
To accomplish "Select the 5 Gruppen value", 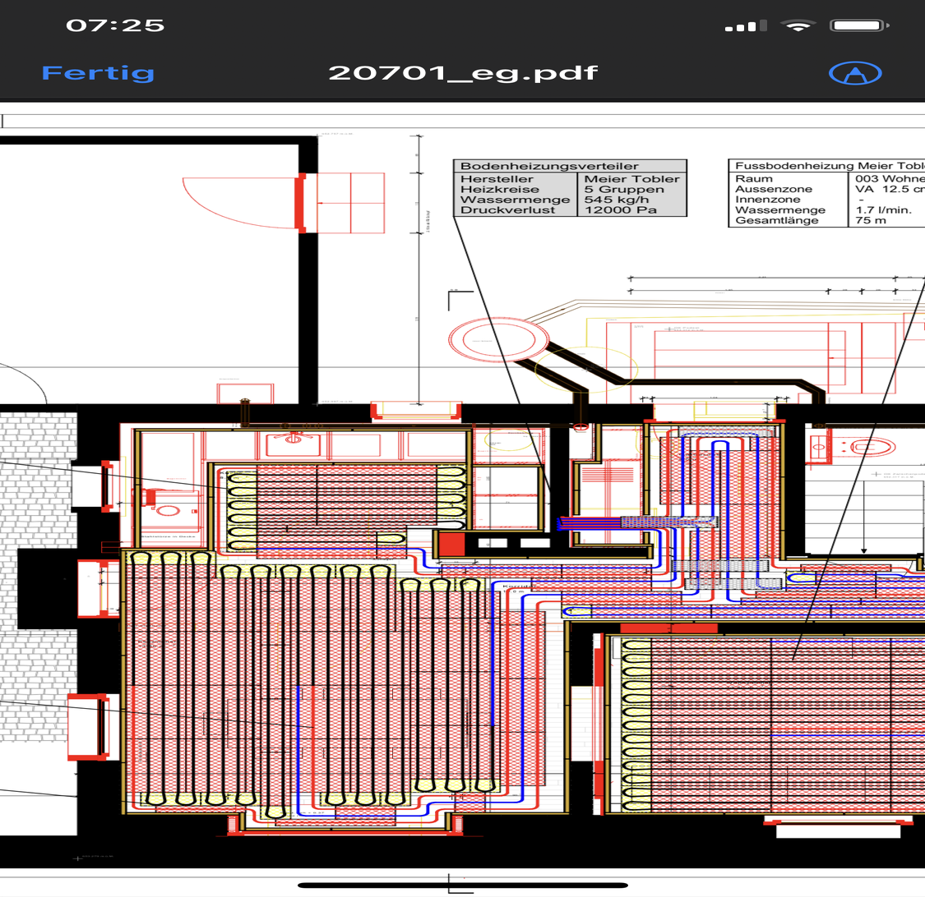I will pos(624,189).
